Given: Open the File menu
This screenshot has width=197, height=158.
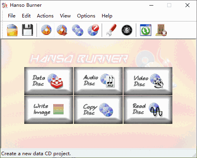Looking at the screenshot, I should point(12,16).
